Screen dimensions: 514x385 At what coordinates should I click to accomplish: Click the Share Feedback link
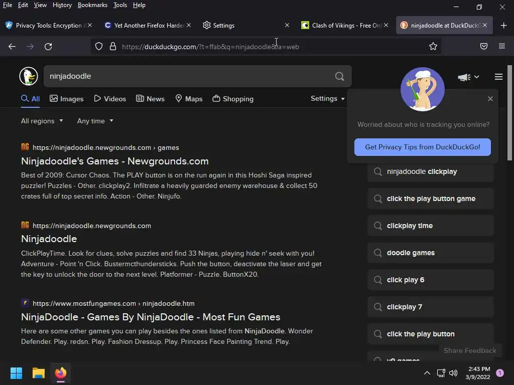click(470, 350)
